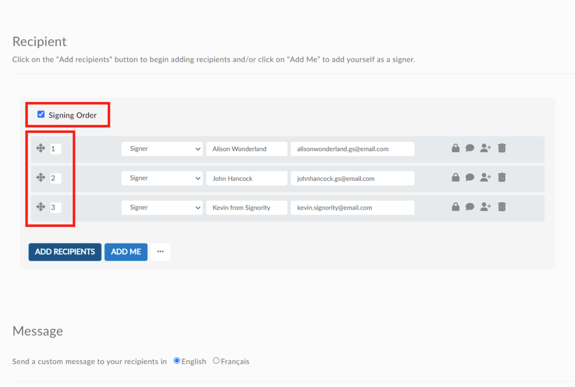Click move handle beside order number 3
575x387 pixels.
tap(41, 207)
